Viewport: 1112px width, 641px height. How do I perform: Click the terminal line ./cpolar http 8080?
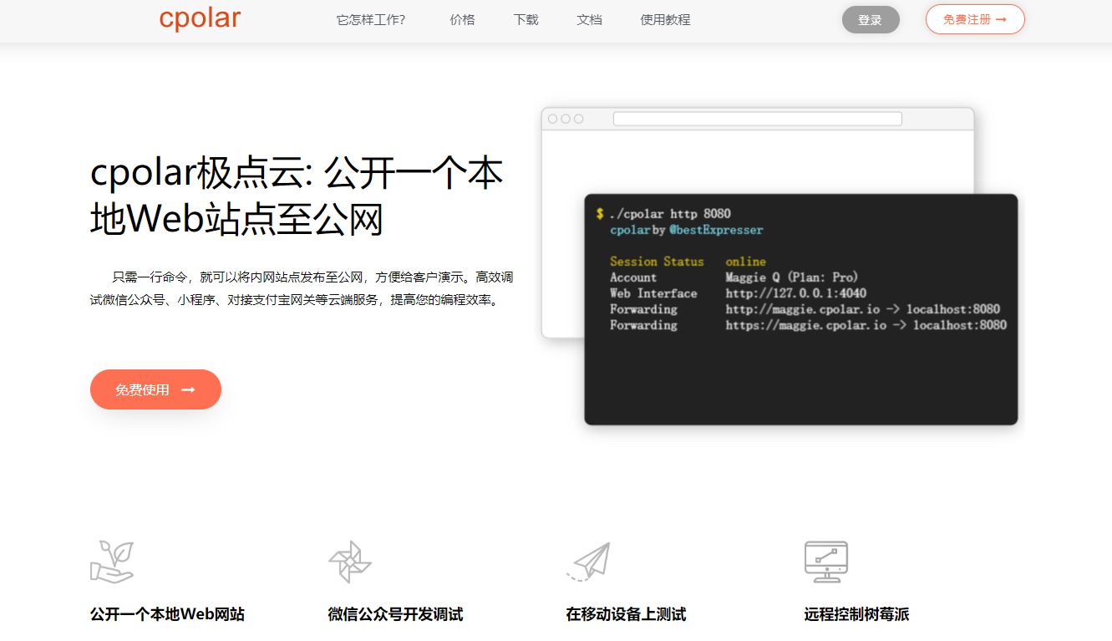coord(670,214)
